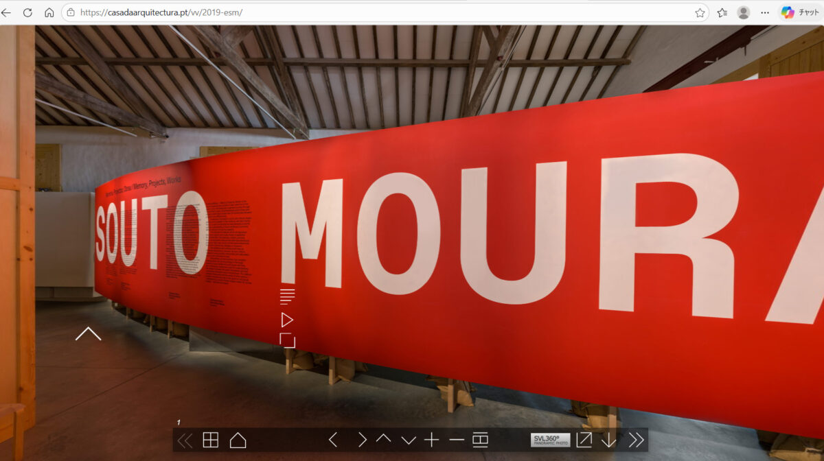Zoom in with the plus icon
Image resolution: width=824 pixels, height=461 pixels.
coord(431,440)
